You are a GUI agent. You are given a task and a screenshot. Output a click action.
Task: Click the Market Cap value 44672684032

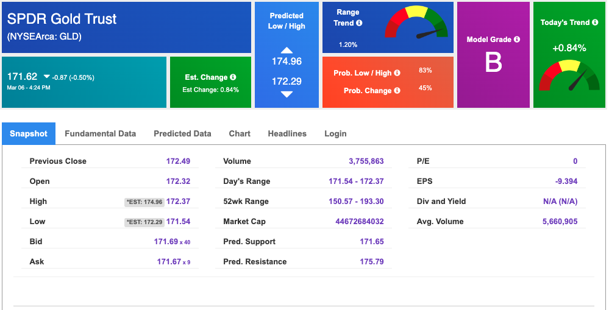point(360,222)
